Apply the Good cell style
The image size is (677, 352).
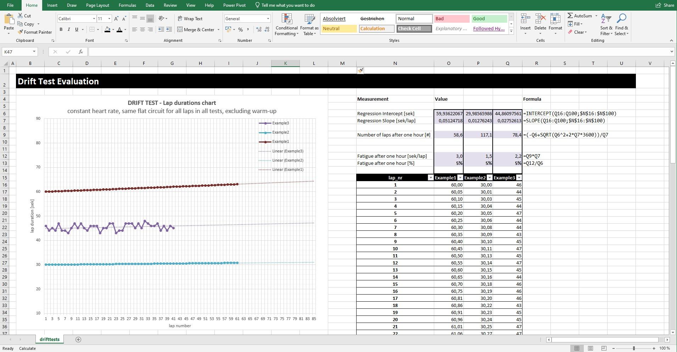tap(489, 19)
